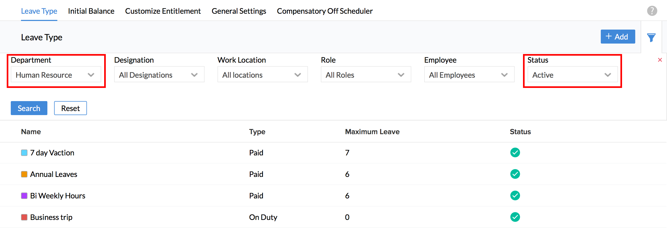Click the help question mark icon
Viewport: 667px width, 228px height.
pyautogui.click(x=652, y=11)
